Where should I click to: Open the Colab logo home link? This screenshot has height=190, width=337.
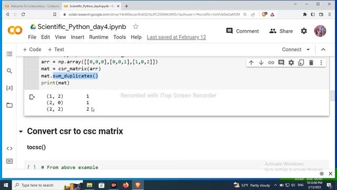[15, 31]
